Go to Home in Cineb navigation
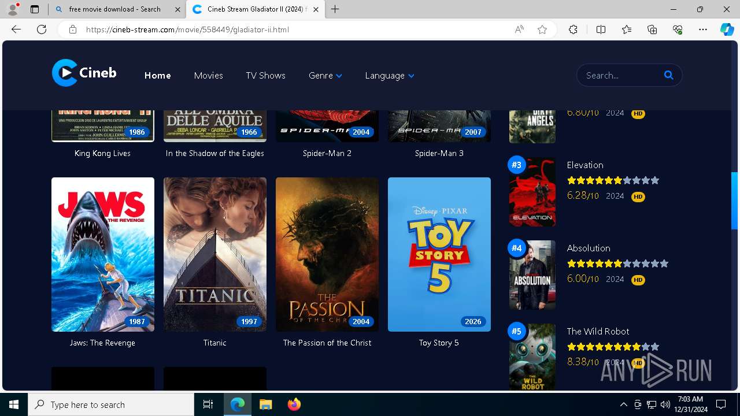 tap(157, 76)
